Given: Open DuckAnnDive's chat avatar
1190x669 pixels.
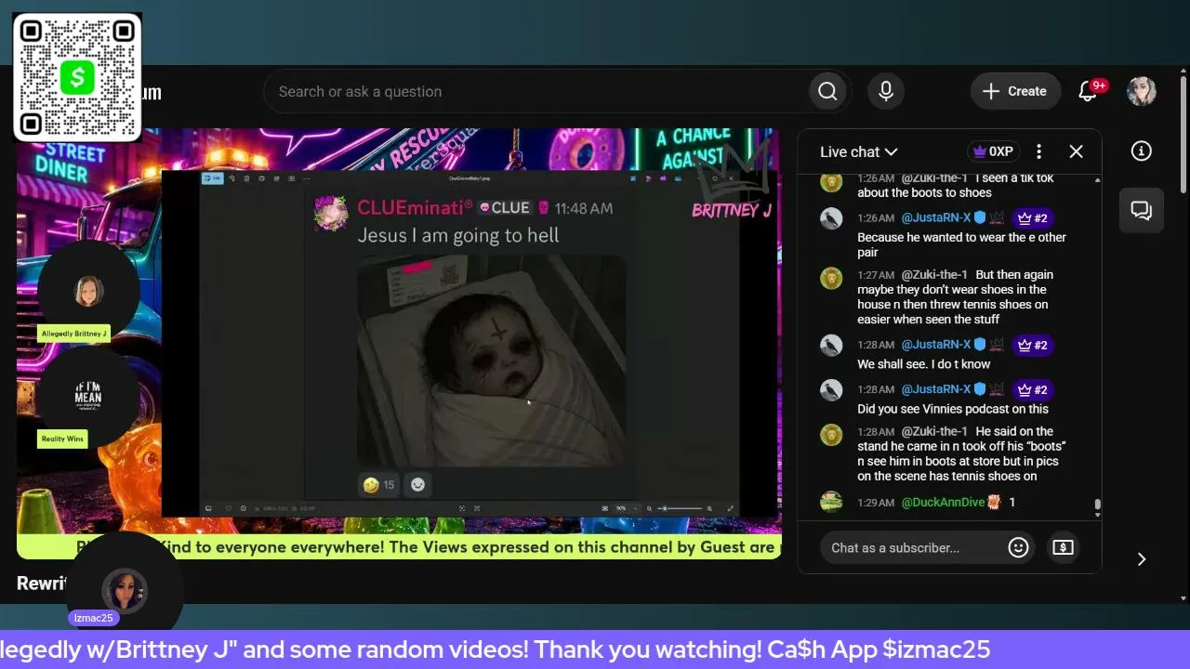Looking at the screenshot, I should click(831, 502).
